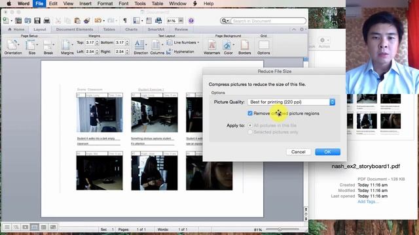The width and height of the screenshot is (419, 235).
Task: Select Print Layout view icon
Action: tap(35, 227)
